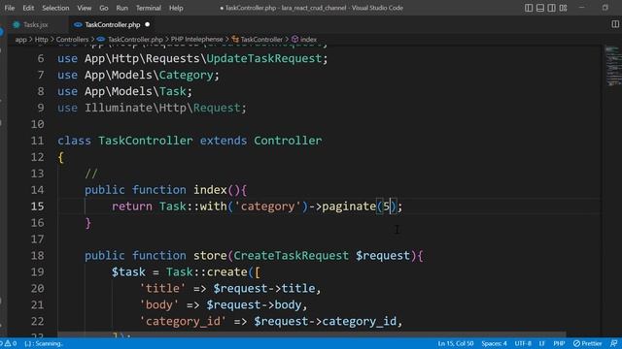This screenshot has width=622, height=349.
Task: Open notifications icon in status bar
Action: click(x=613, y=343)
